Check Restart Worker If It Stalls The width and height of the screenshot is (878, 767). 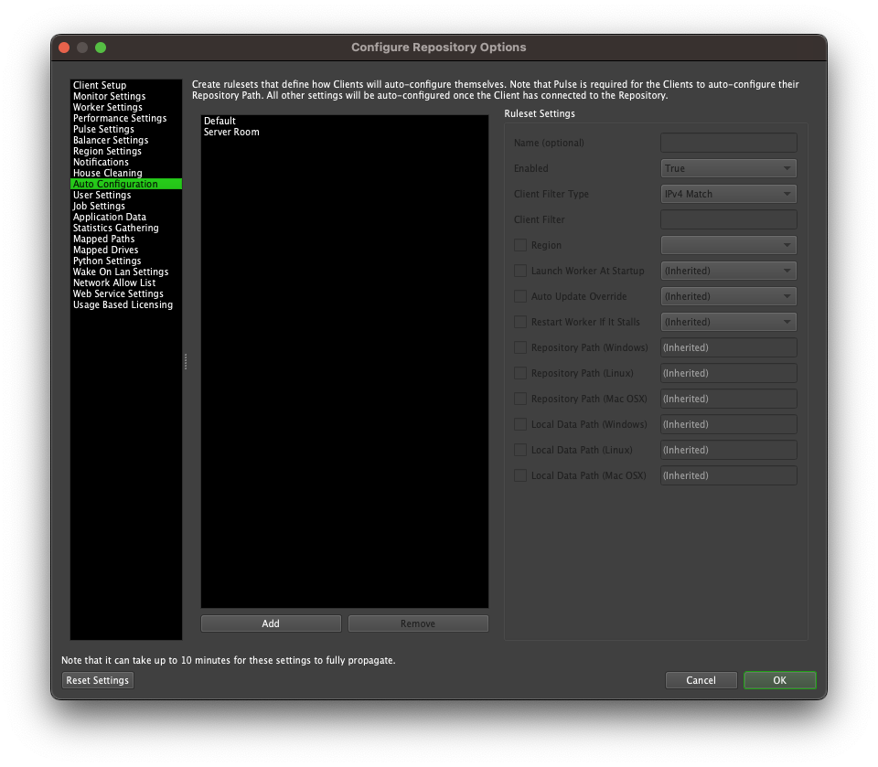point(520,322)
